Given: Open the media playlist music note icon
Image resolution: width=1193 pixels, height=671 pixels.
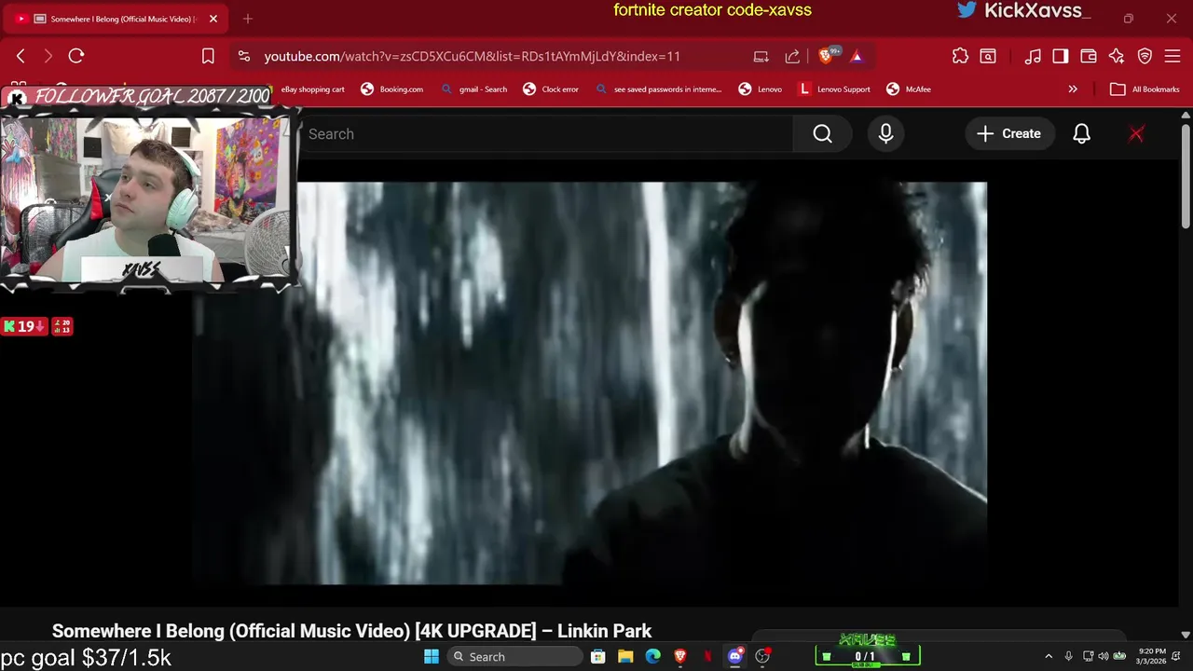Looking at the screenshot, I should coord(1033,56).
